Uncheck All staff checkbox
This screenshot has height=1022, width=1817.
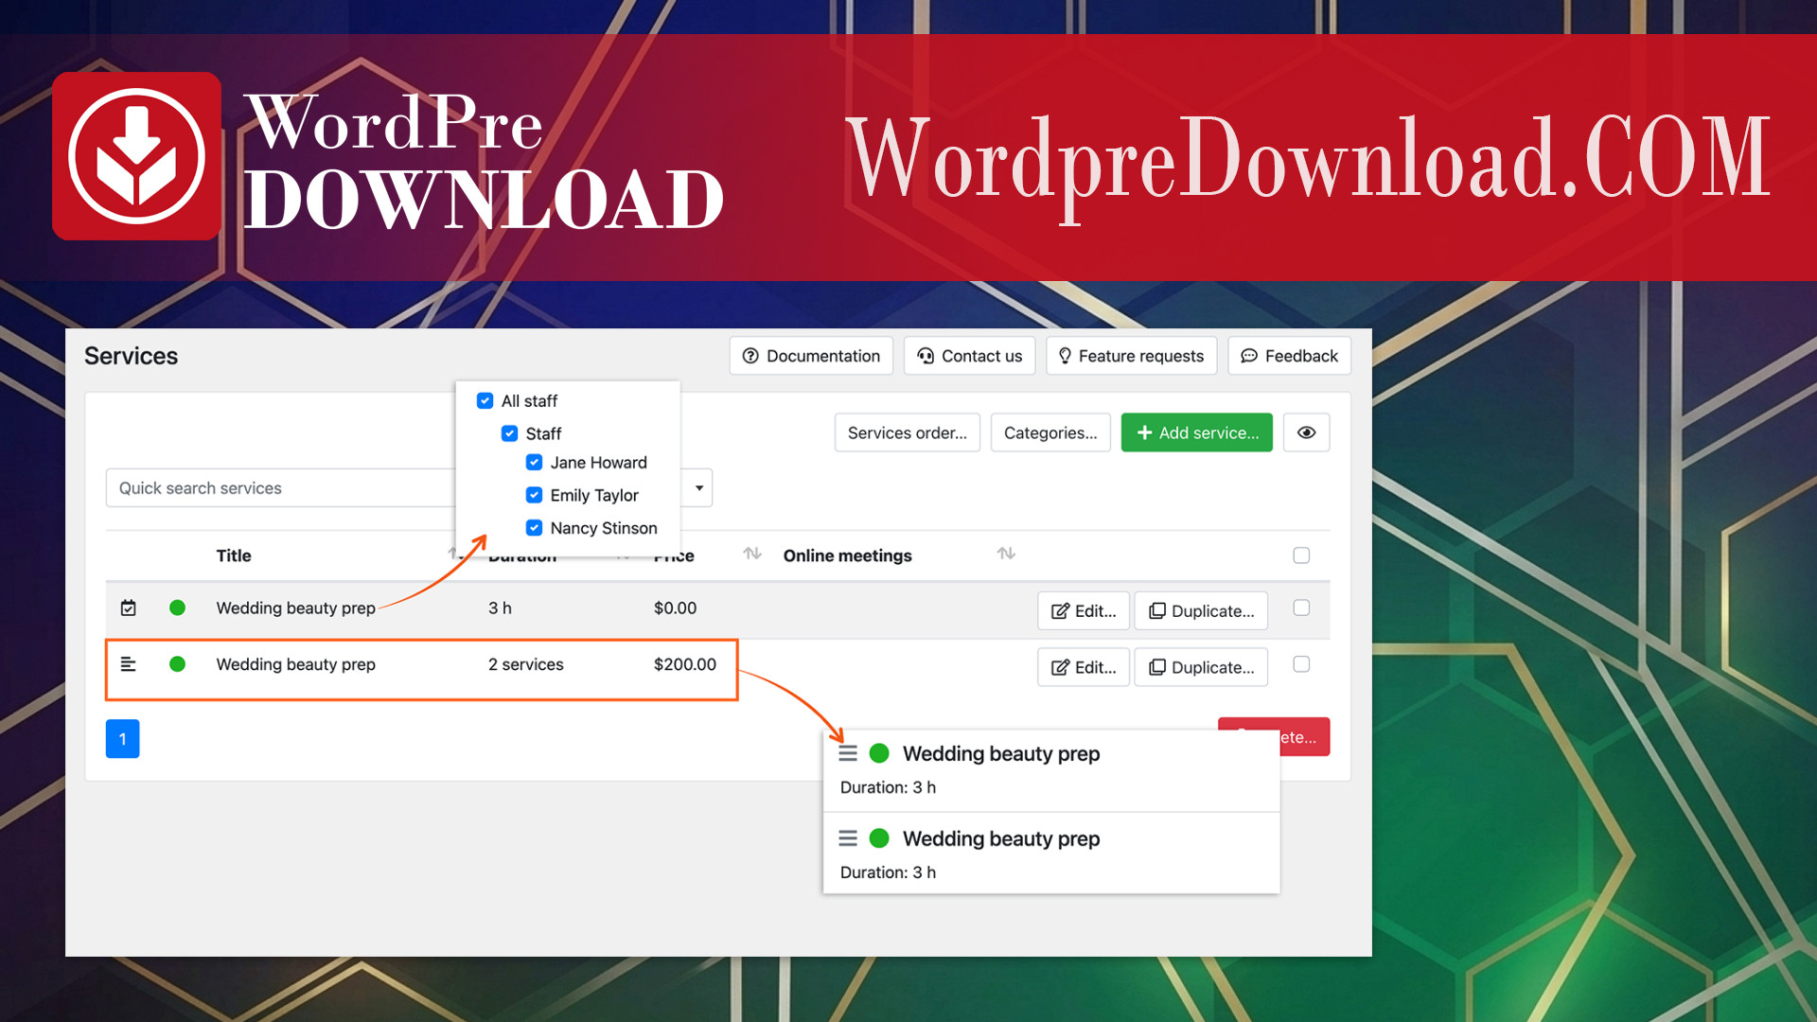coord(485,401)
